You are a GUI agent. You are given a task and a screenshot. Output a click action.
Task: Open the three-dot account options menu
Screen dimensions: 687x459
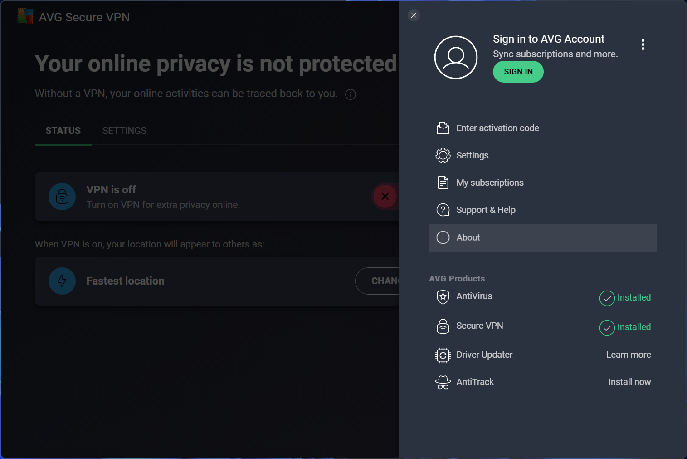tap(643, 44)
